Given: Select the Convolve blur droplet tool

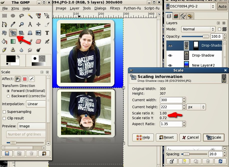Looking at the screenshot, I should pyautogui.click(x=22, y=50).
